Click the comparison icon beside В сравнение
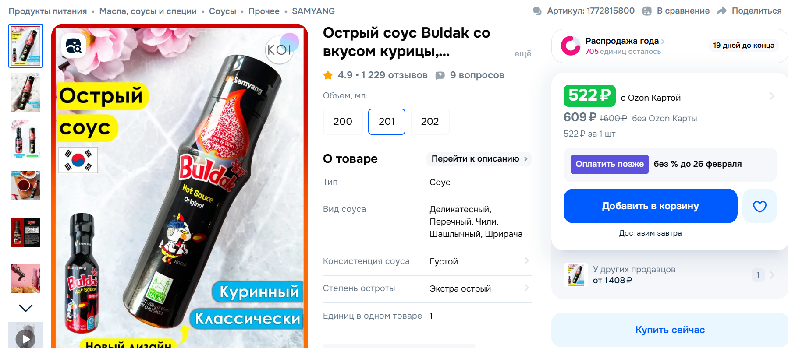Screen dimensions: 788x348 (x=647, y=11)
